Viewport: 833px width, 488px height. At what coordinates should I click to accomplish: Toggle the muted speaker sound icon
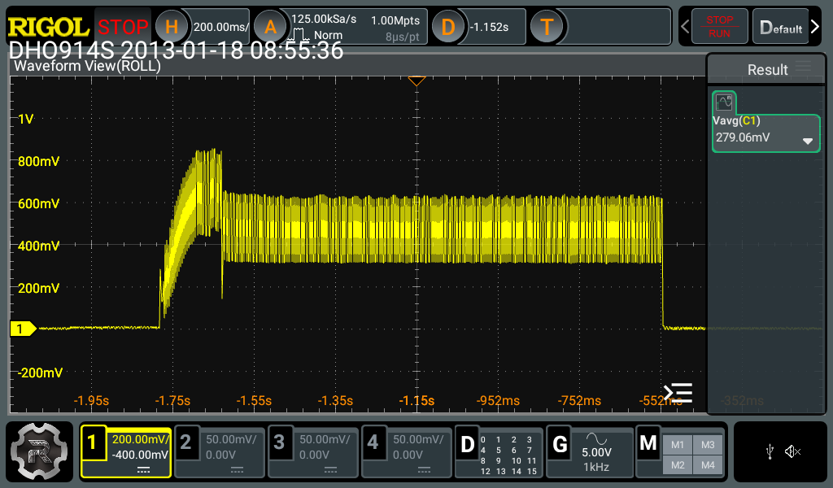[x=792, y=452]
